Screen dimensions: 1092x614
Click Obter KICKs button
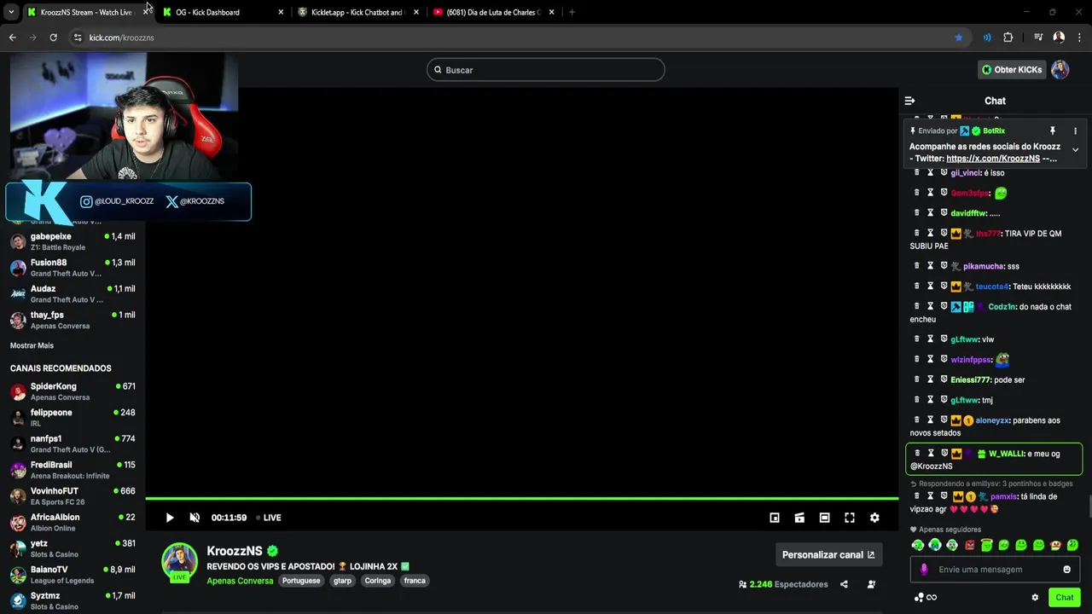[x=1012, y=70]
